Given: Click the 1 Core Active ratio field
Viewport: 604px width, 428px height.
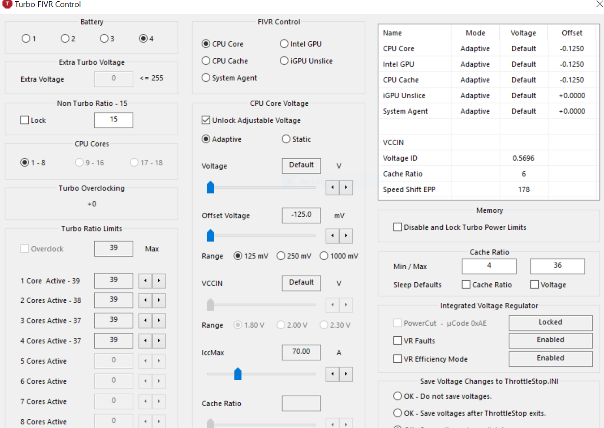Looking at the screenshot, I should click(113, 281).
